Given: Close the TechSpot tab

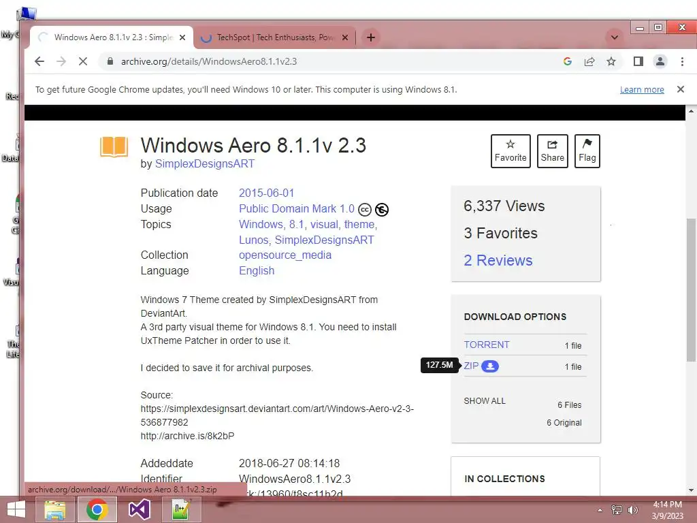Looking at the screenshot, I should click(x=345, y=38).
